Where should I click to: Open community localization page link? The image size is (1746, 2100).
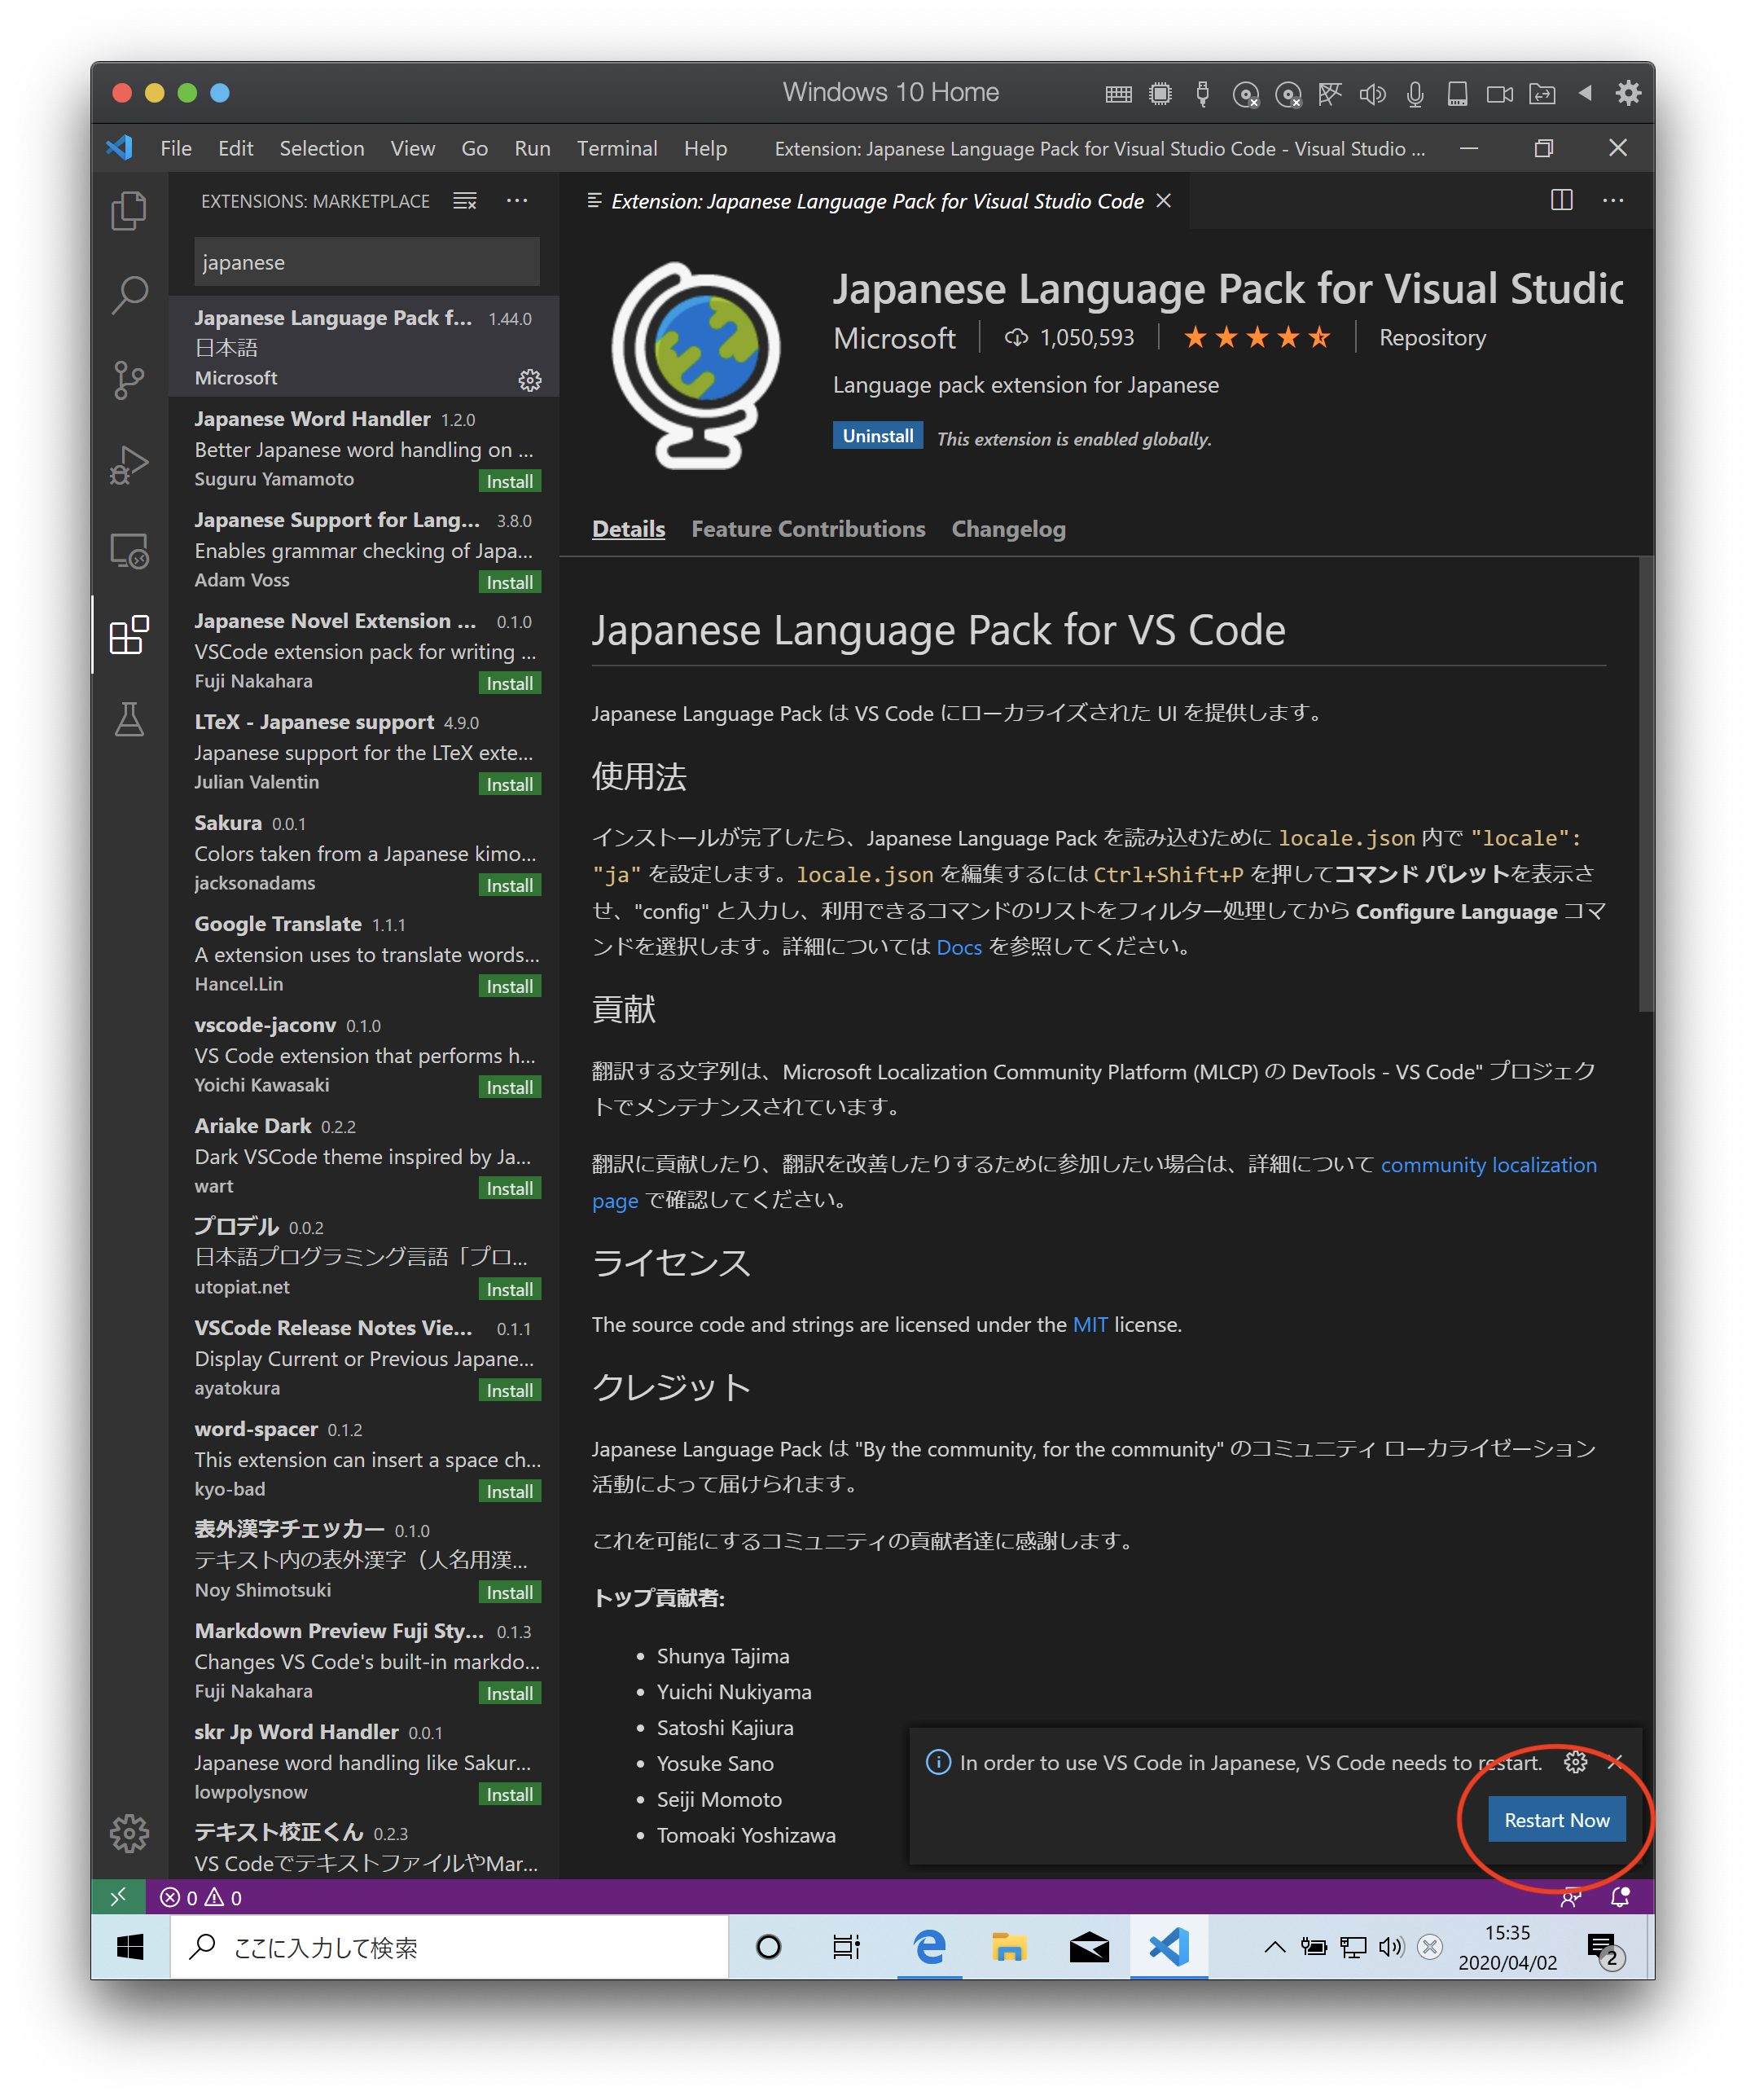point(1488,1165)
